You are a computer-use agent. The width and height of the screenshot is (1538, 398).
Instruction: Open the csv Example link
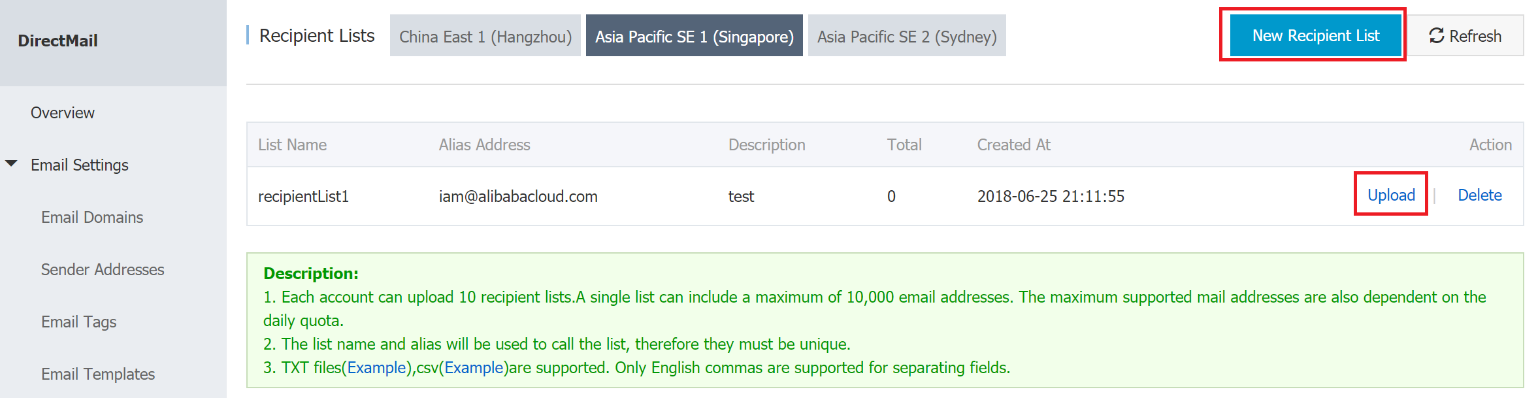474,368
